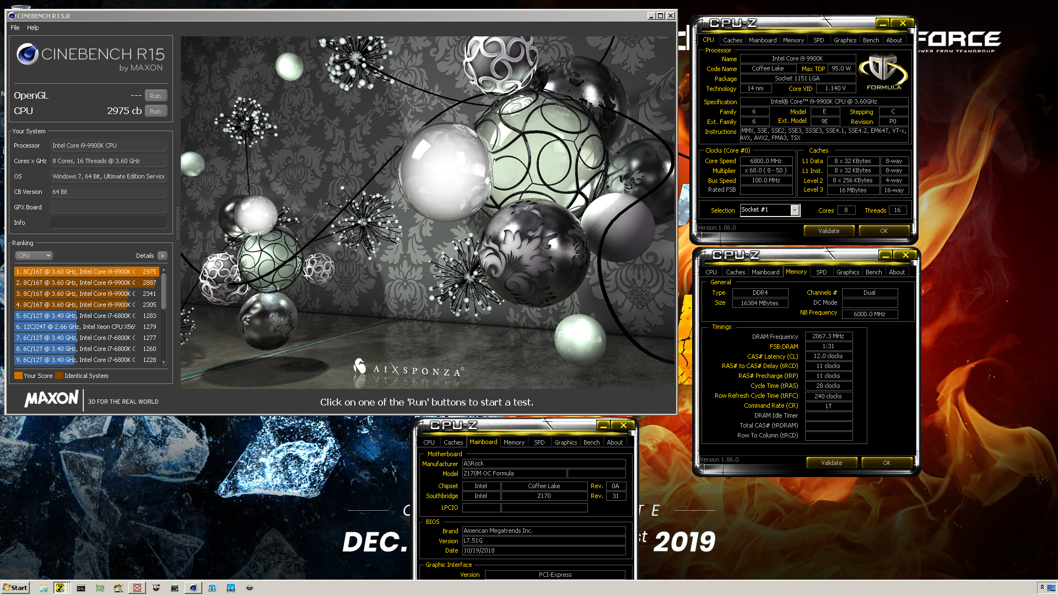Select ranking row 6 Intel Xeon X56
Image resolution: width=1058 pixels, height=595 pixels.
pyautogui.click(x=87, y=327)
